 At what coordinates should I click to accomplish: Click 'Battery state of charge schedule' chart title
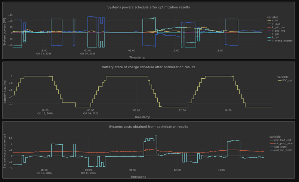(x=148, y=67)
